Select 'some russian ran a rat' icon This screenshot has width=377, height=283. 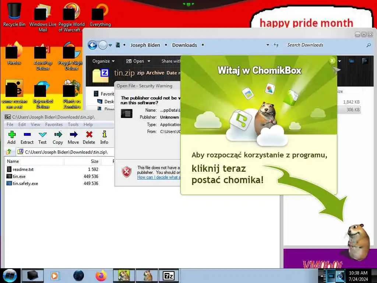point(14,94)
